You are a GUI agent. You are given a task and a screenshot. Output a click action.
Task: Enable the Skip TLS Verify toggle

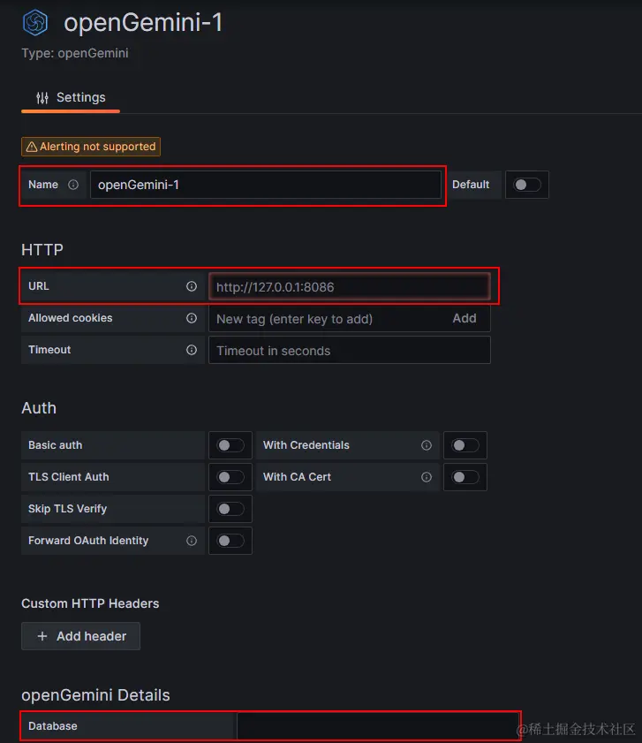click(x=230, y=509)
